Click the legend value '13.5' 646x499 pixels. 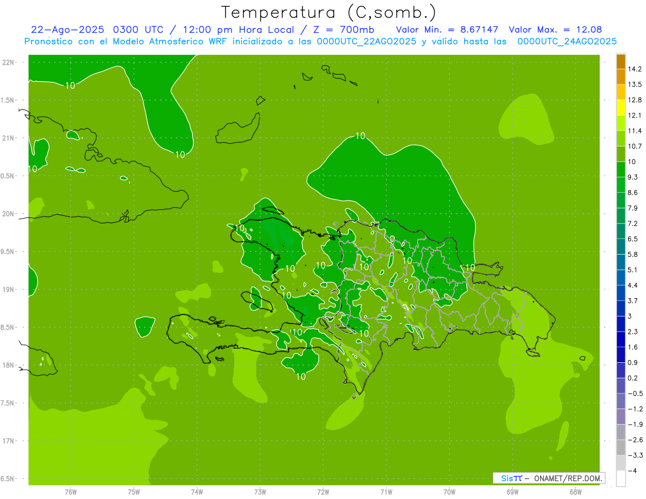coord(635,85)
